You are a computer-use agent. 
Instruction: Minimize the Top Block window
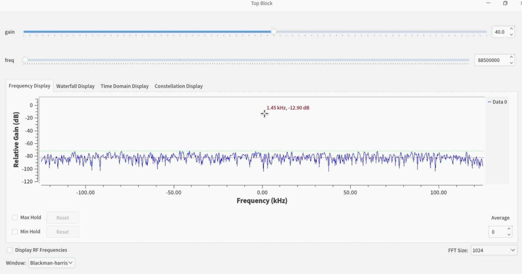tap(488, 3)
